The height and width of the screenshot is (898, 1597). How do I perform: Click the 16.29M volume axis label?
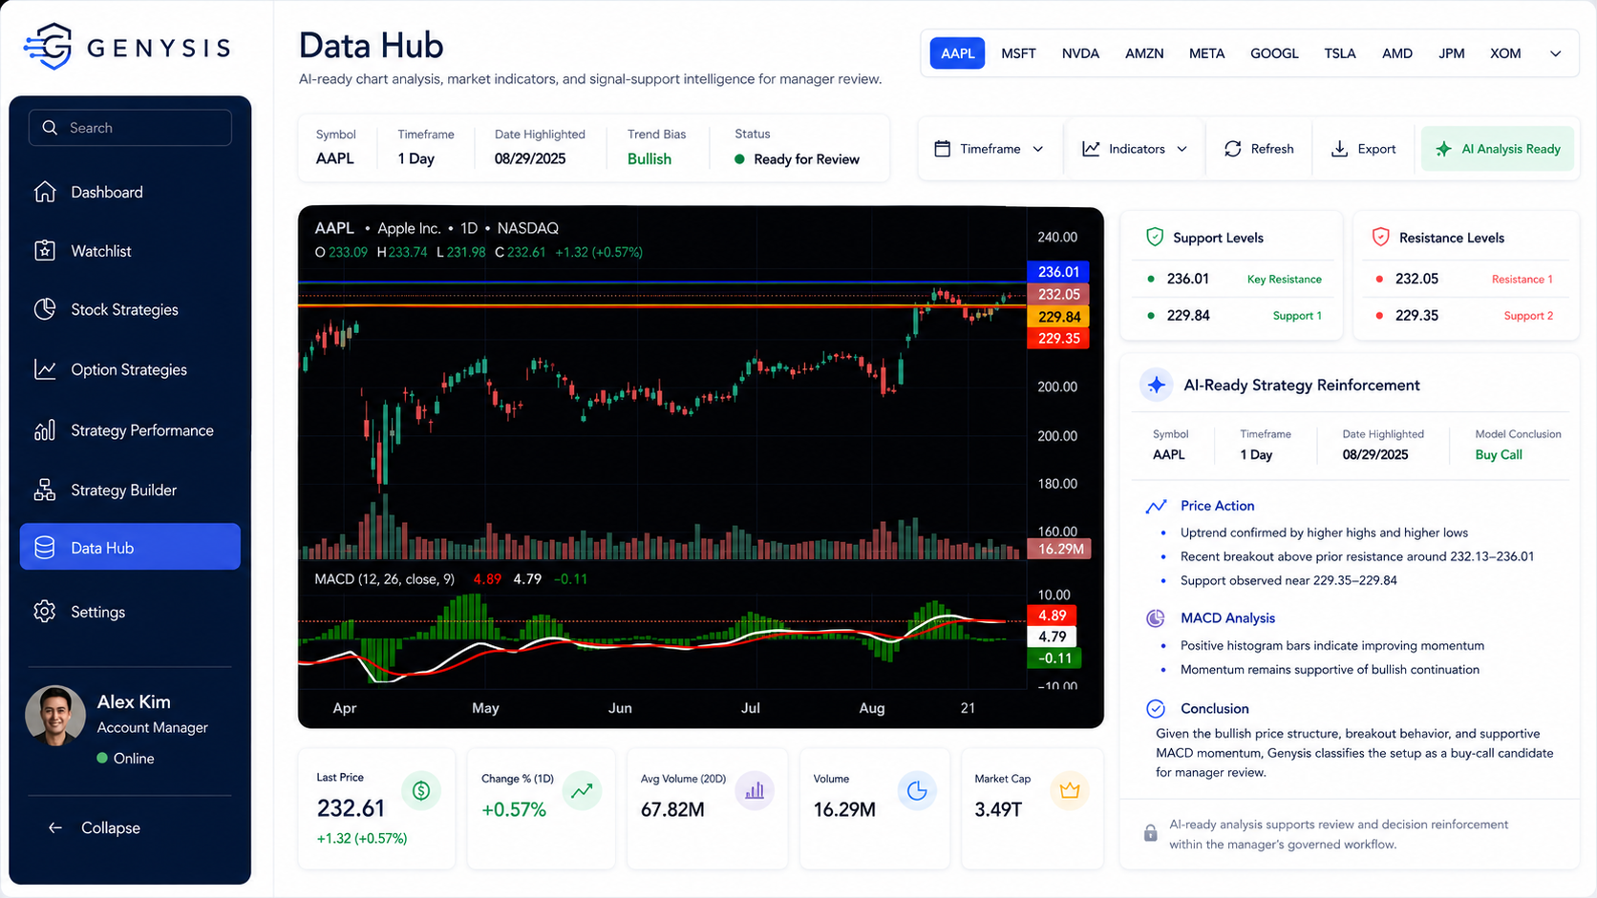click(1058, 549)
